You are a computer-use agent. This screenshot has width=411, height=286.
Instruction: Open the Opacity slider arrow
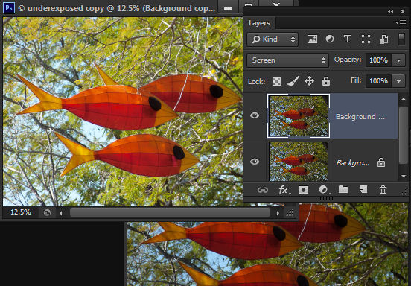(x=398, y=60)
